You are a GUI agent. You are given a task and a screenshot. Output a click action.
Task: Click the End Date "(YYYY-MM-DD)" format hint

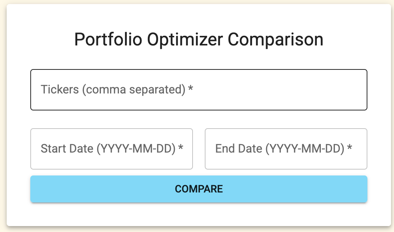305,149
